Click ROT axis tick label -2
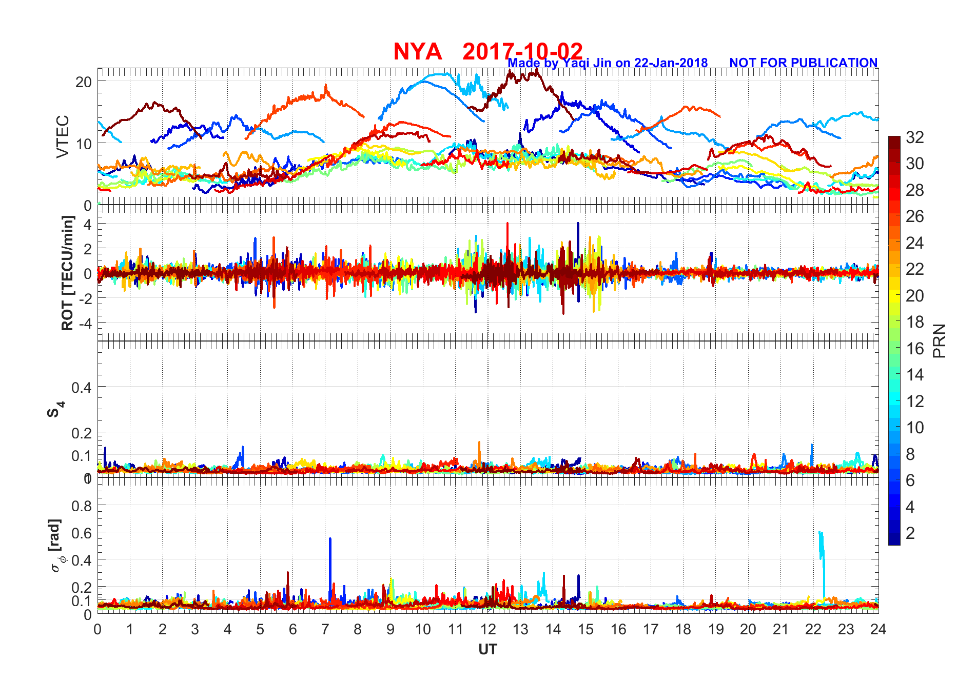The image size is (976, 682). 86,298
